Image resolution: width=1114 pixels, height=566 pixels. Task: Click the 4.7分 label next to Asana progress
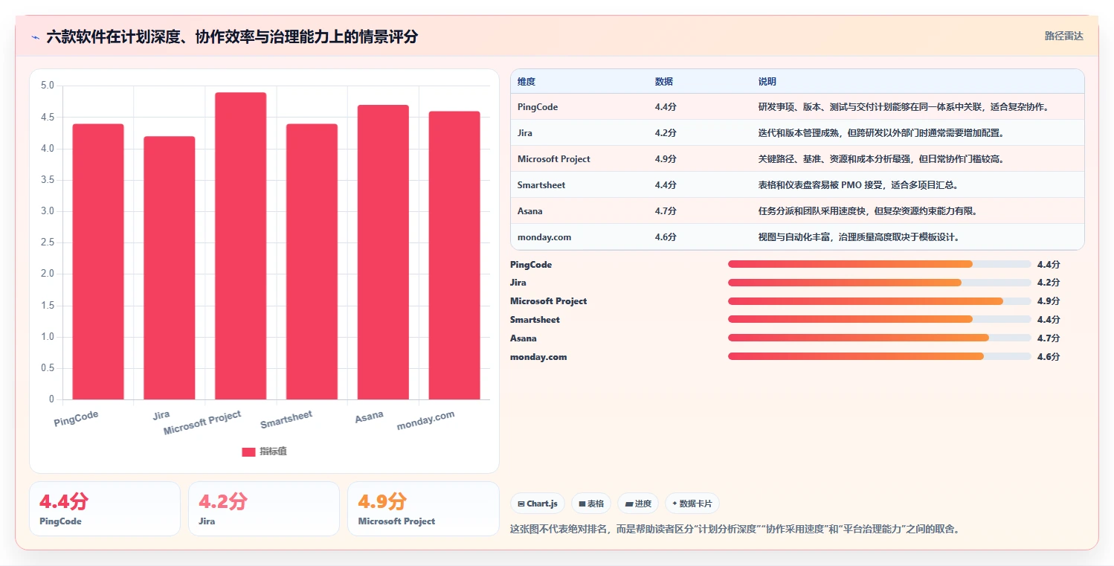pyautogui.click(x=1049, y=338)
